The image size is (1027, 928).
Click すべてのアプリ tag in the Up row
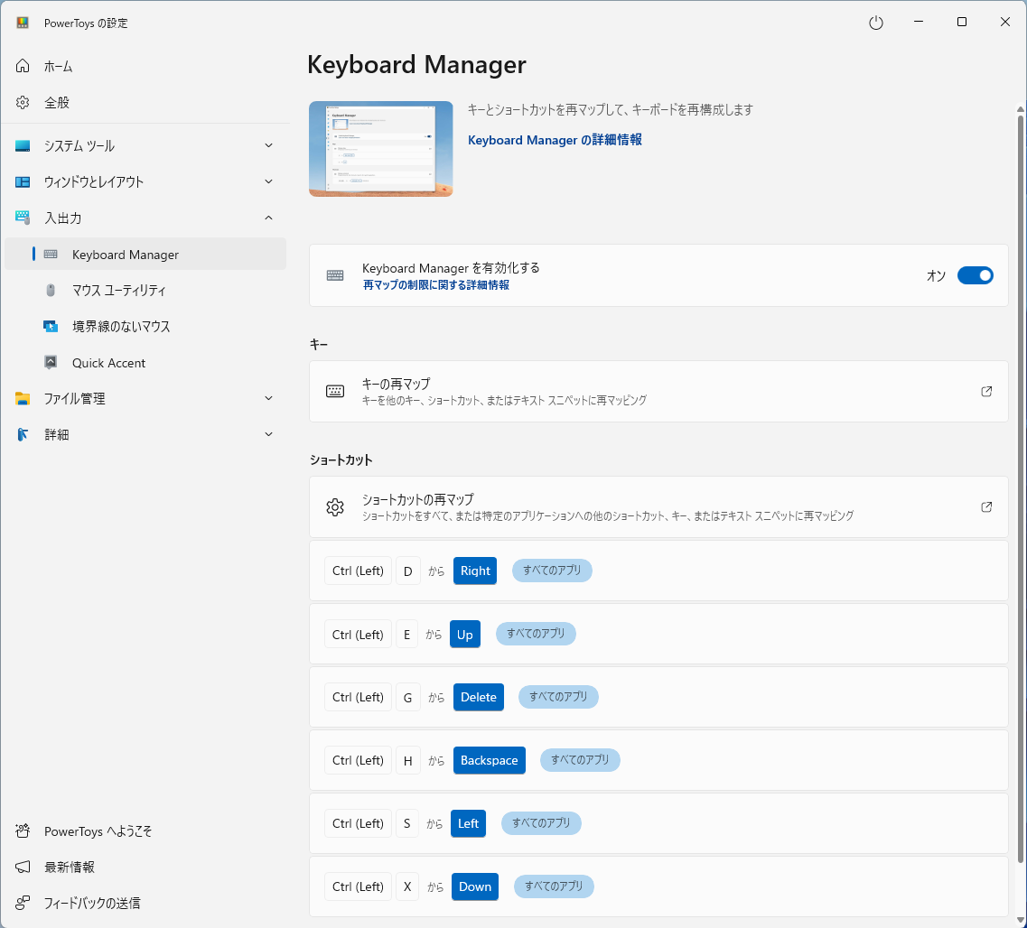coord(536,634)
